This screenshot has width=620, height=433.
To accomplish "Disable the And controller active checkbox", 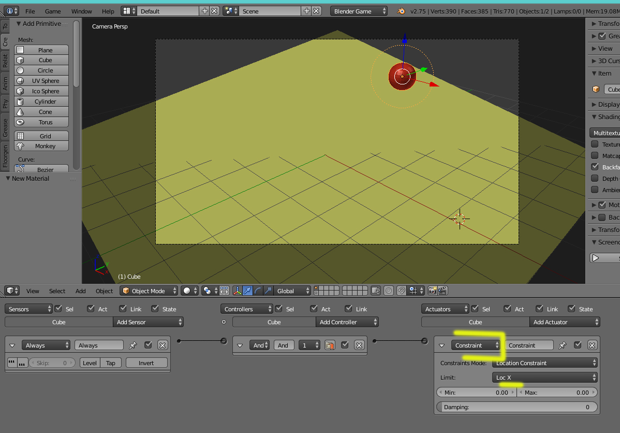I will pos(345,345).
